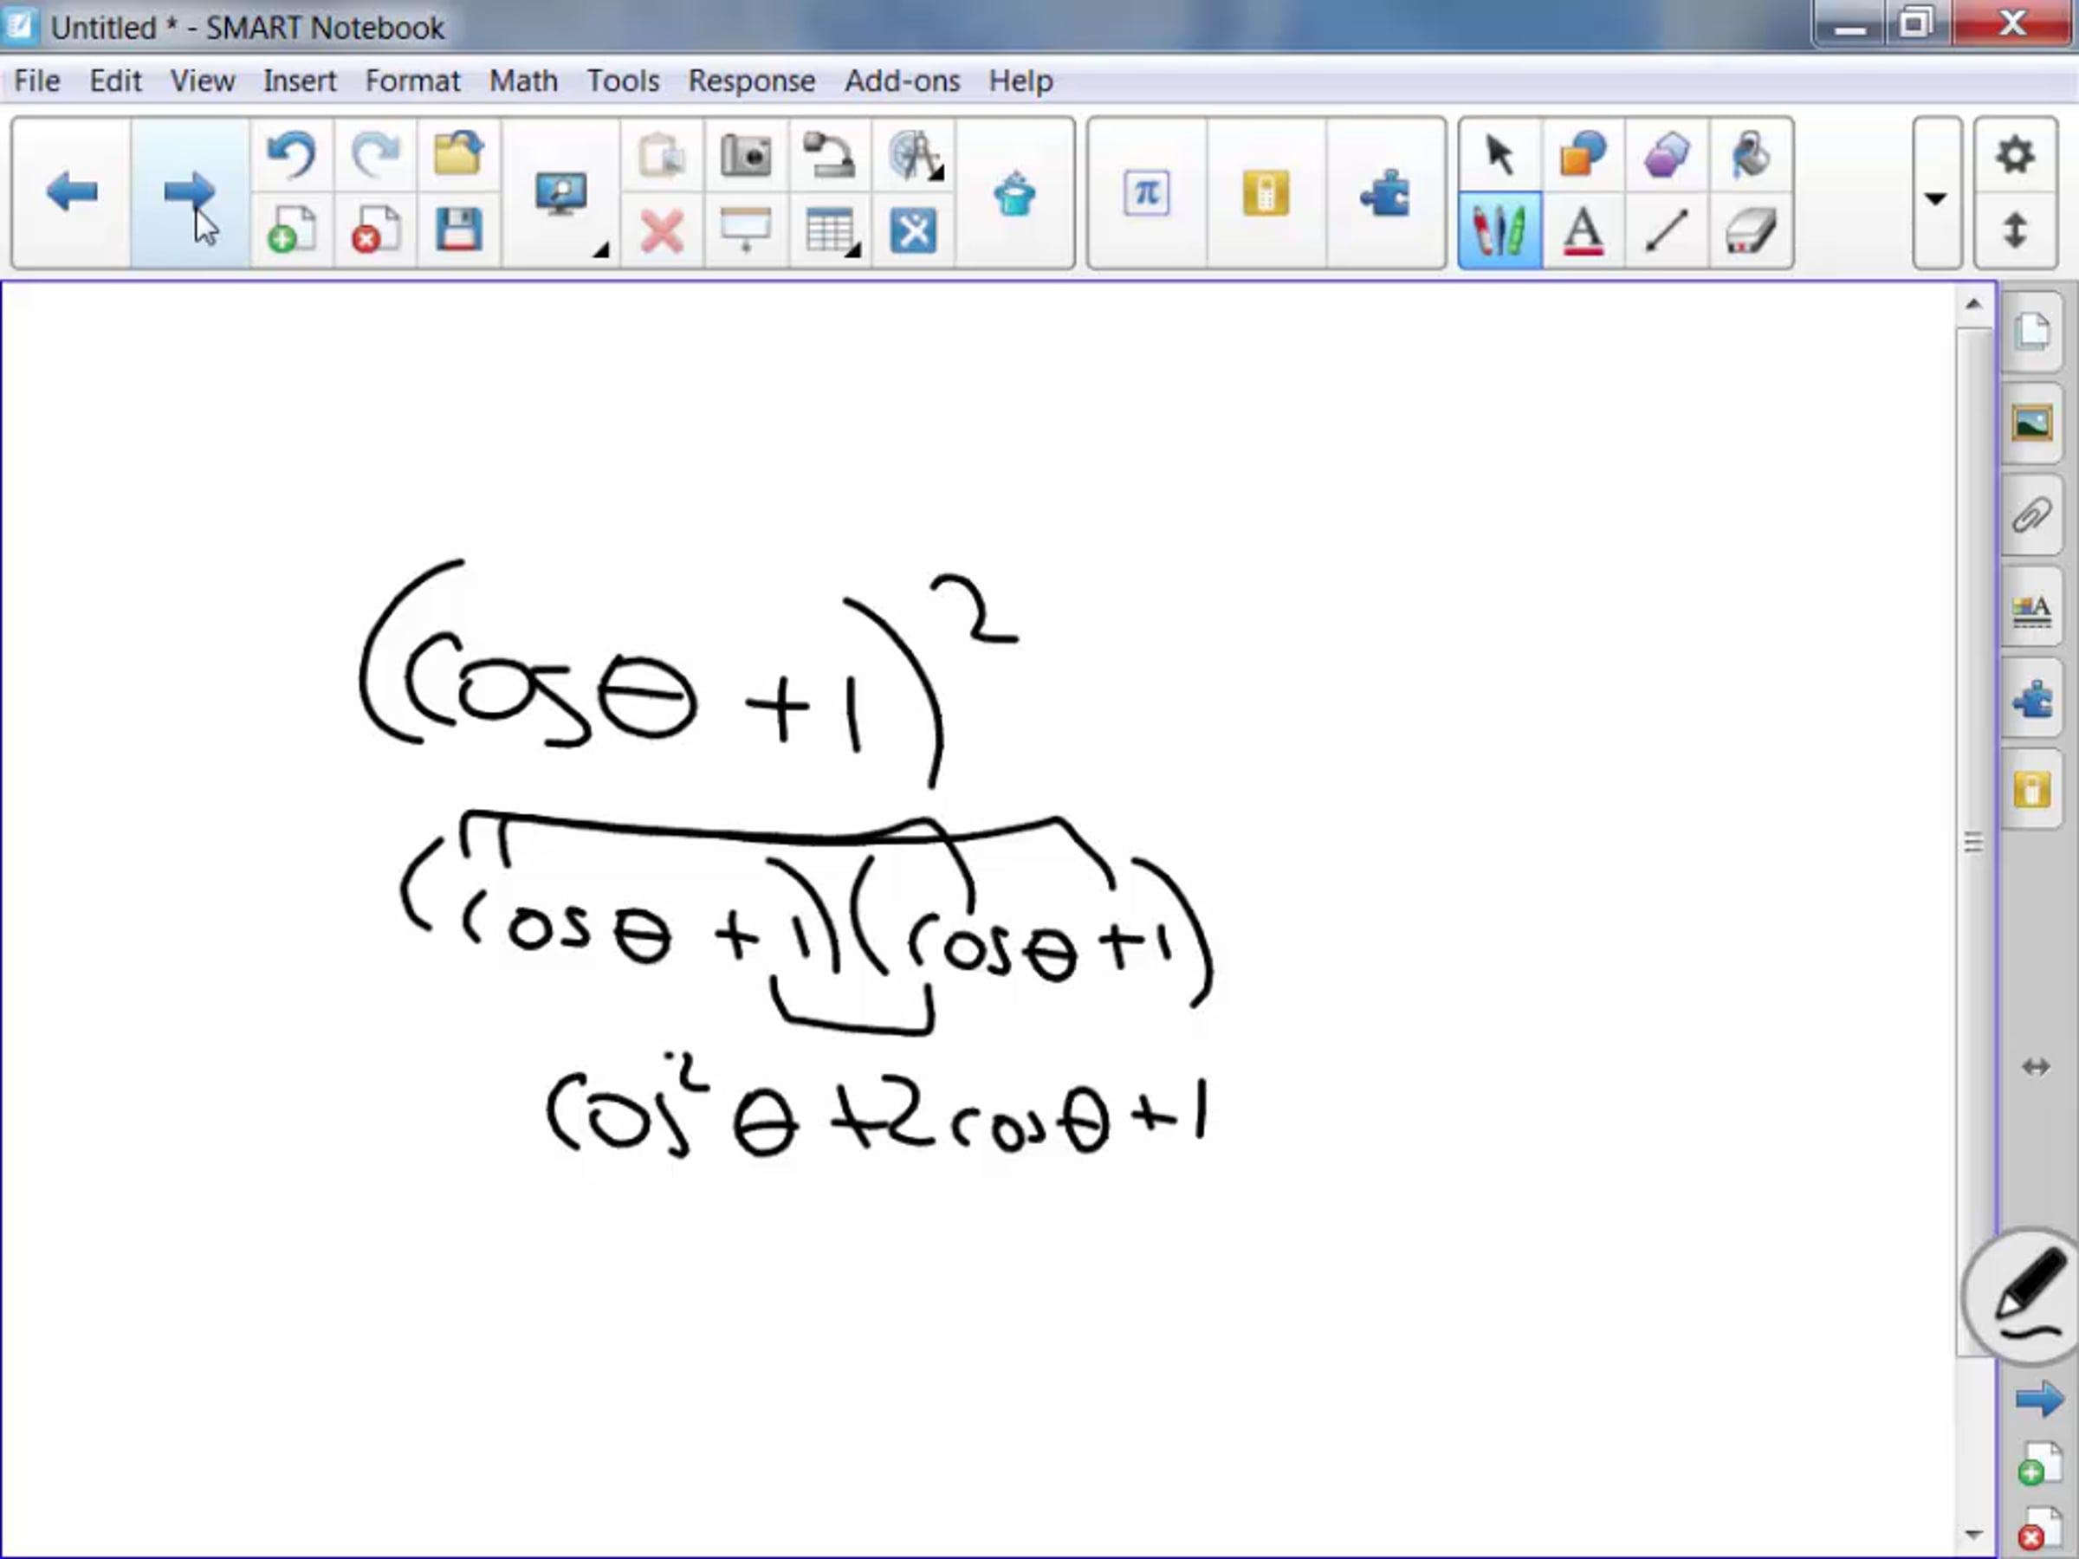Open the Screen Capture camera tool

(745, 155)
